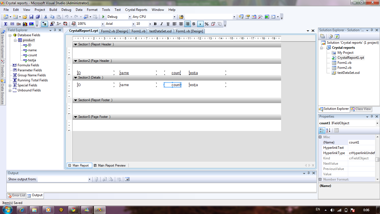Toggle underline formatting
This screenshot has height=214, width=380.
[x=168, y=24]
